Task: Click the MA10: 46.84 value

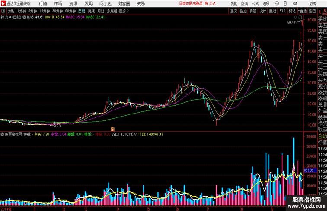Action: (x=55, y=17)
